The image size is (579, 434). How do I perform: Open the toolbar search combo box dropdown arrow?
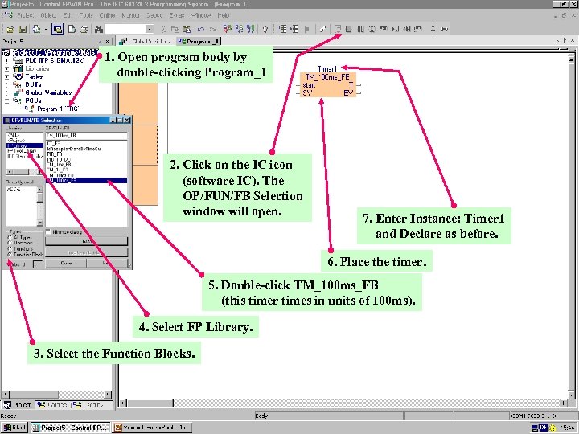(150, 29)
